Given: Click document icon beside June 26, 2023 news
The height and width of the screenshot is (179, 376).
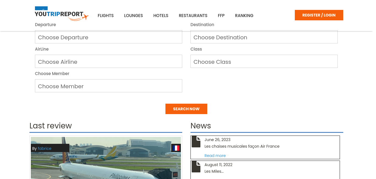Looking at the screenshot, I should click(x=196, y=142).
